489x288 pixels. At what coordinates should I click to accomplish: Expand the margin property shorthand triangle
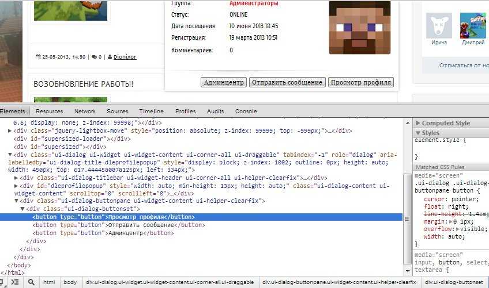[x=450, y=222]
